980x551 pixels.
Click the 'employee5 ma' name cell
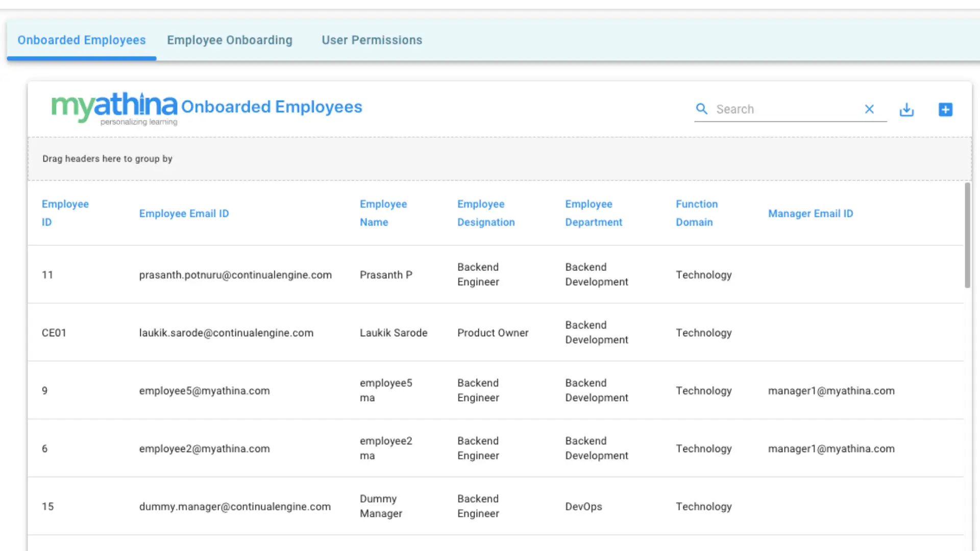(x=386, y=390)
